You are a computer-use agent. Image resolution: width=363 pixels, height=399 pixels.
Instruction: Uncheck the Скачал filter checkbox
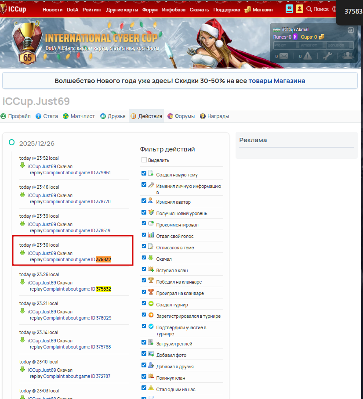tap(144, 258)
